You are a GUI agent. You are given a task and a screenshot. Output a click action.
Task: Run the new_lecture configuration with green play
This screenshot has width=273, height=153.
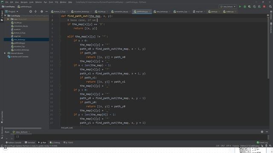[240, 7]
